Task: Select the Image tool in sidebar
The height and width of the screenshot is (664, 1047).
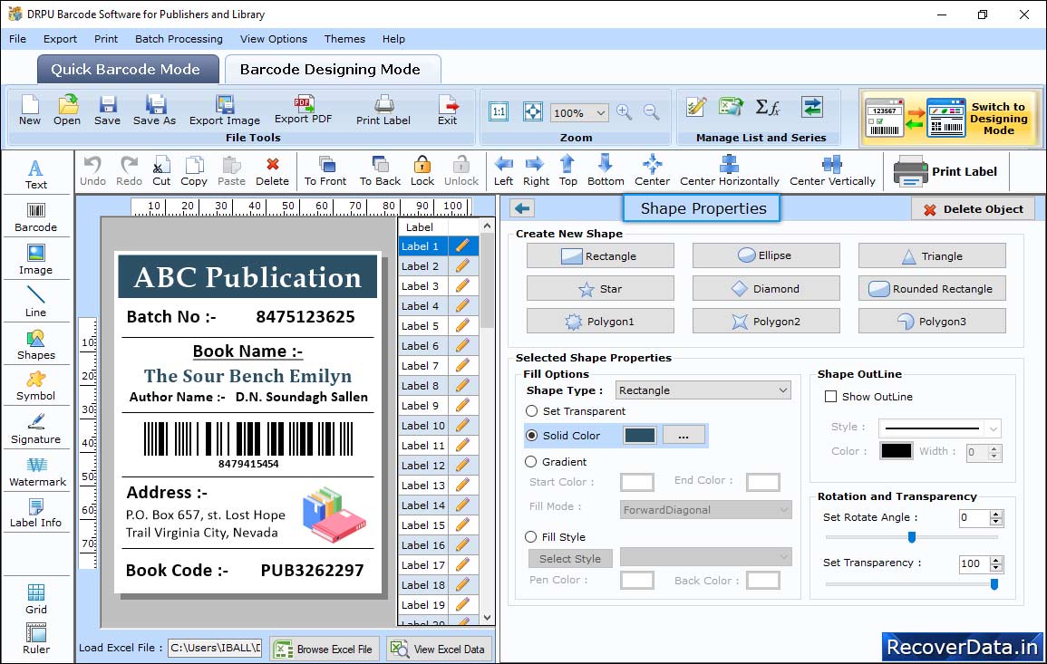Action: [36, 260]
